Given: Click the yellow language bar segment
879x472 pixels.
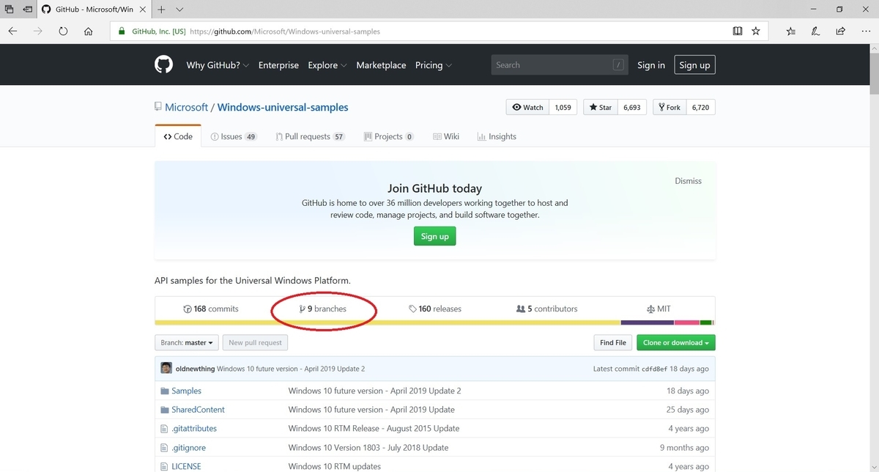Looking at the screenshot, I should [387, 322].
